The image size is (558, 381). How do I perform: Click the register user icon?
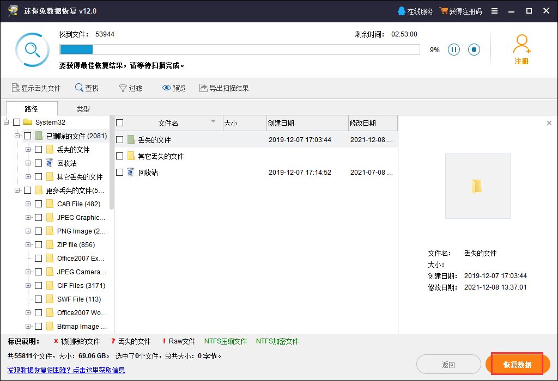point(521,44)
